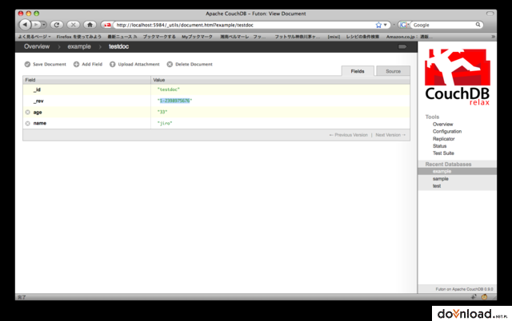
Task: Go to browser home page icon
Action: tap(90, 25)
